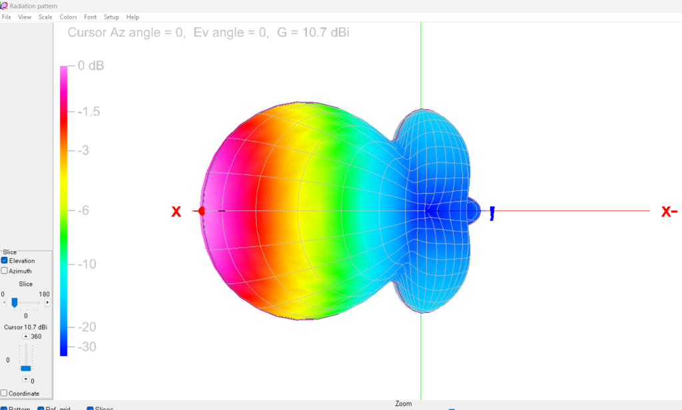
Task: Open the Colors menu
Action: (68, 17)
